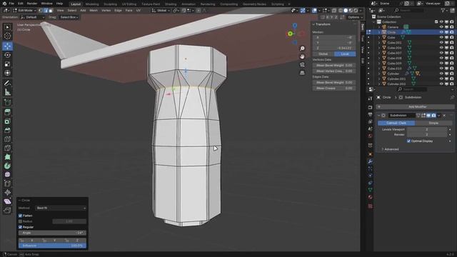Image resolution: width=457 pixels, height=257 pixels.
Task: Select the Cursor tool in toolbar
Action: pos(8,36)
